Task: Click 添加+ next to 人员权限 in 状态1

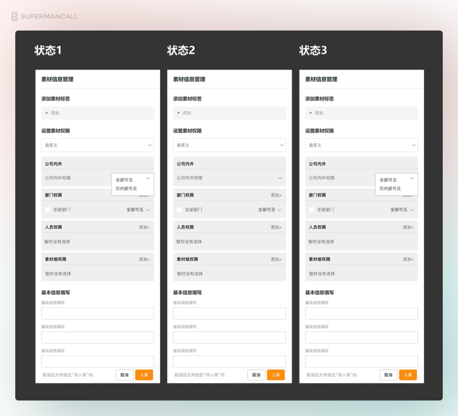Action: [144, 227]
